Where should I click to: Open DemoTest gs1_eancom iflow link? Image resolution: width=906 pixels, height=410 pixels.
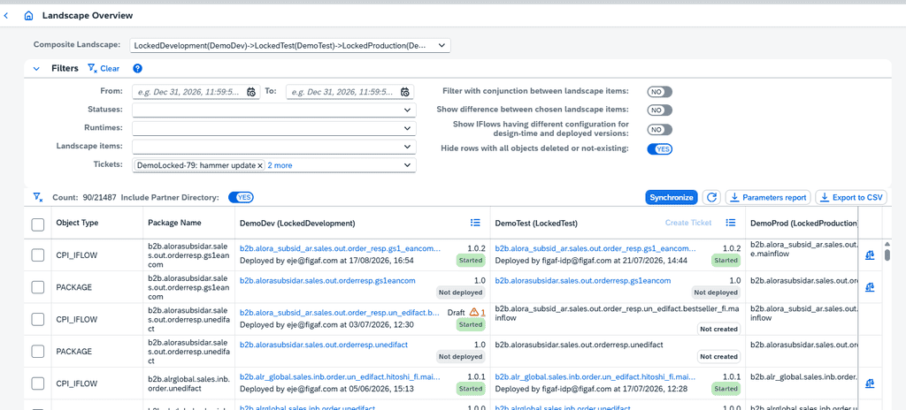pyautogui.click(x=595, y=248)
